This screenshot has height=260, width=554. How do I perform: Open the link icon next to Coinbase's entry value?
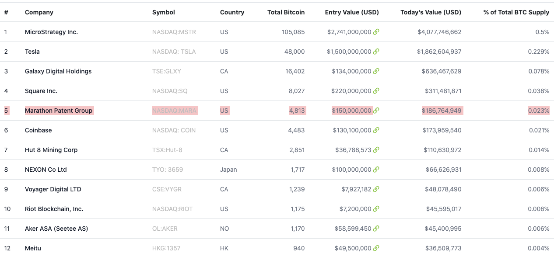click(x=376, y=130)
